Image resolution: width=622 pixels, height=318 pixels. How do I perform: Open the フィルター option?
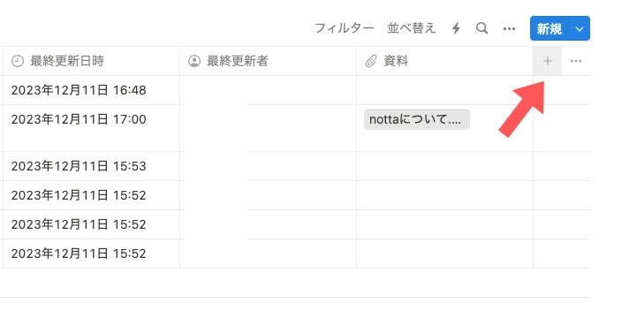coord(344,28)
